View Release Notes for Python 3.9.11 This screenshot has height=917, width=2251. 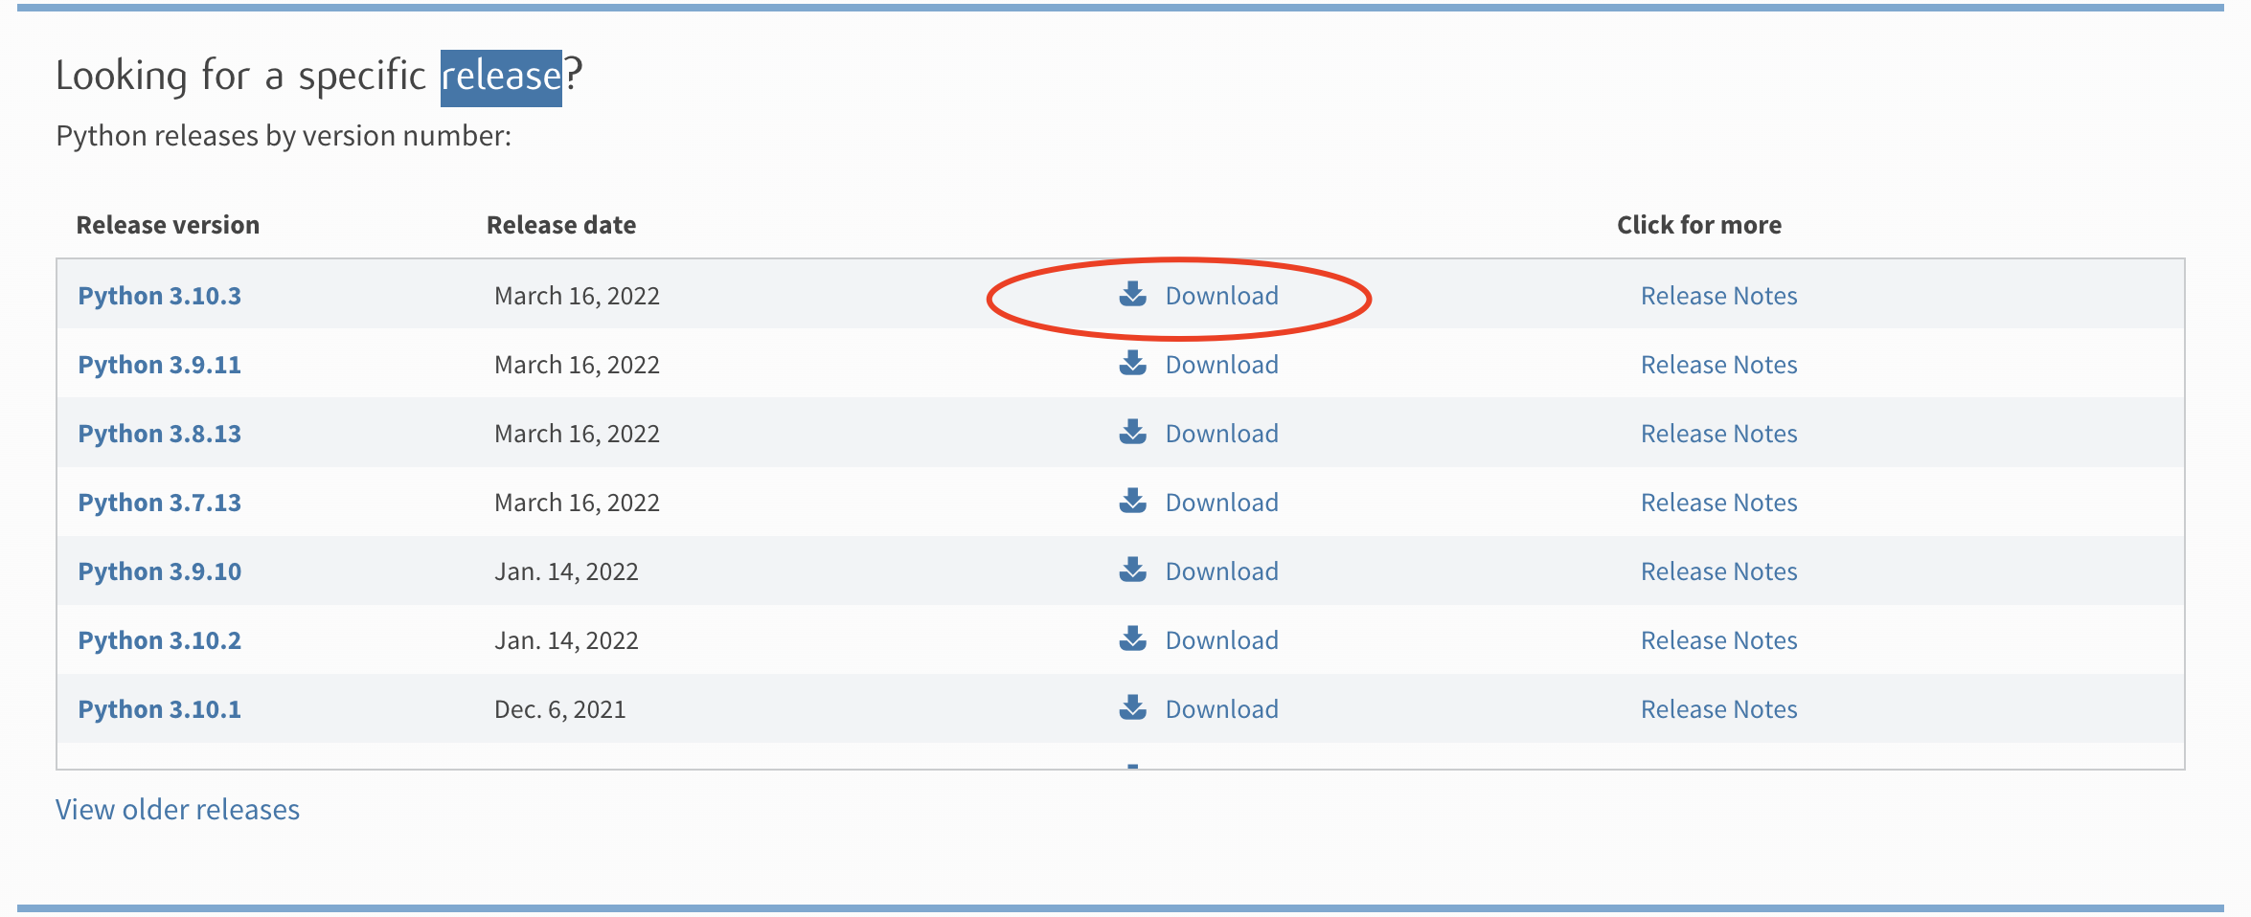[x=1719, y=365]
